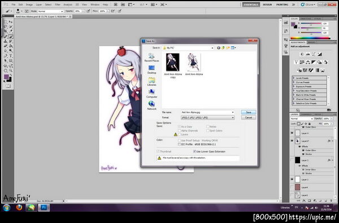
Task: Click Create New Folder icon in dialog
Action: [228, 48]
